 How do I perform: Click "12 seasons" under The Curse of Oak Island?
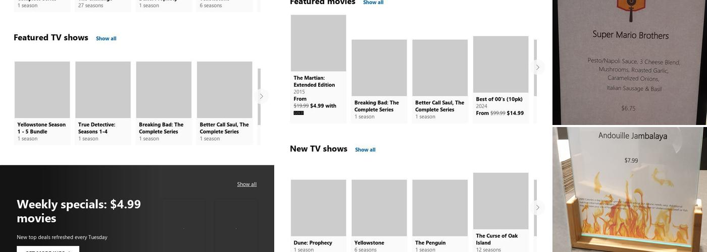tap(488, 249)
